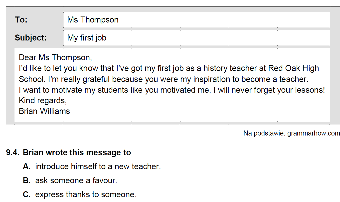Click the sentence about never forgetting lessons
Screen dimensions: 340x202
click(269, 90)
